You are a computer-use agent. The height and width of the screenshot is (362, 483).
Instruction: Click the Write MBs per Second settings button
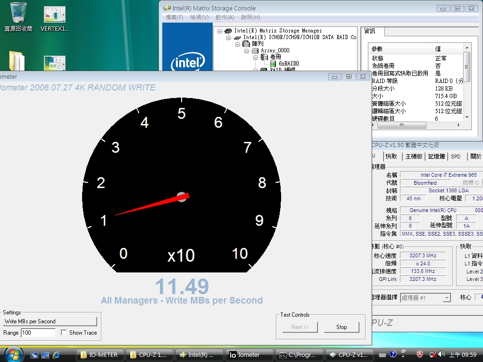click(50, 321)
